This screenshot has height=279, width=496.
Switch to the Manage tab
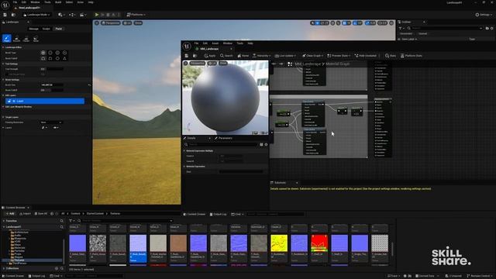[33, 29]
